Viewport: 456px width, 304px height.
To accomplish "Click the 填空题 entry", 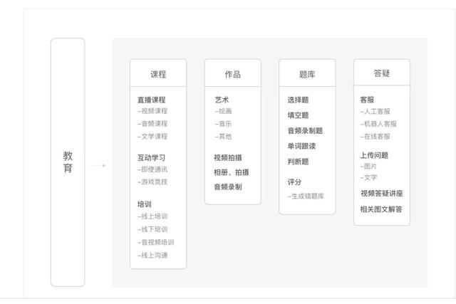I will (x=298, y=115).
